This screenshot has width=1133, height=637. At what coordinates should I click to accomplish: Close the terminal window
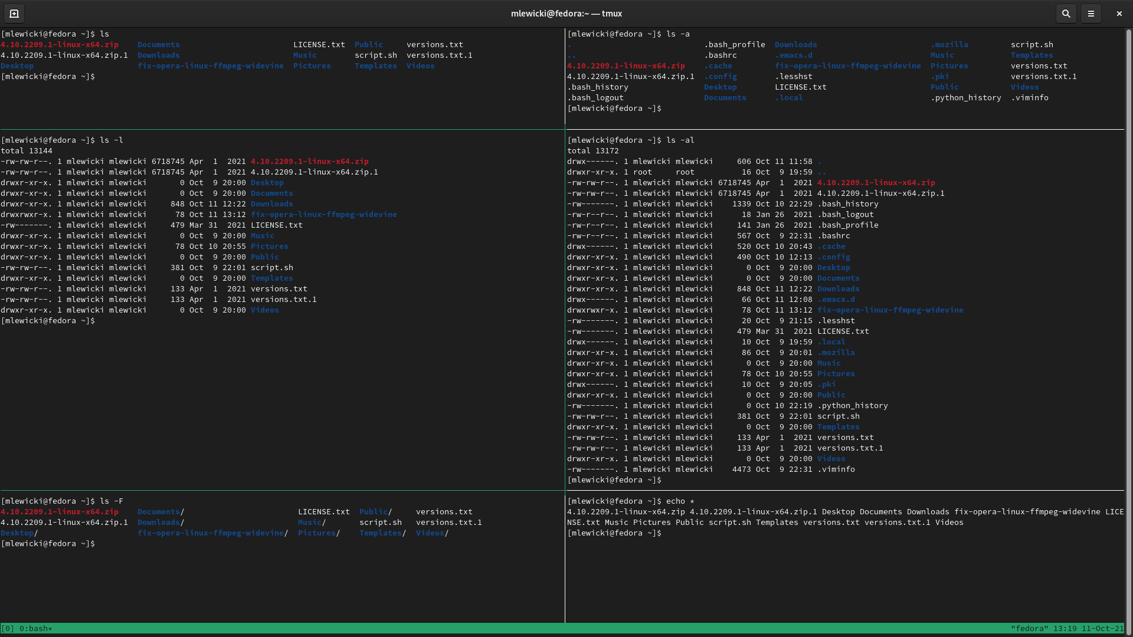click(1119, 14)
